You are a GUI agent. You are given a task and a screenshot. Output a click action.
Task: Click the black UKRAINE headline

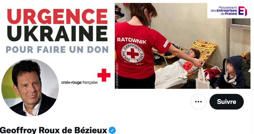point(57,33)
